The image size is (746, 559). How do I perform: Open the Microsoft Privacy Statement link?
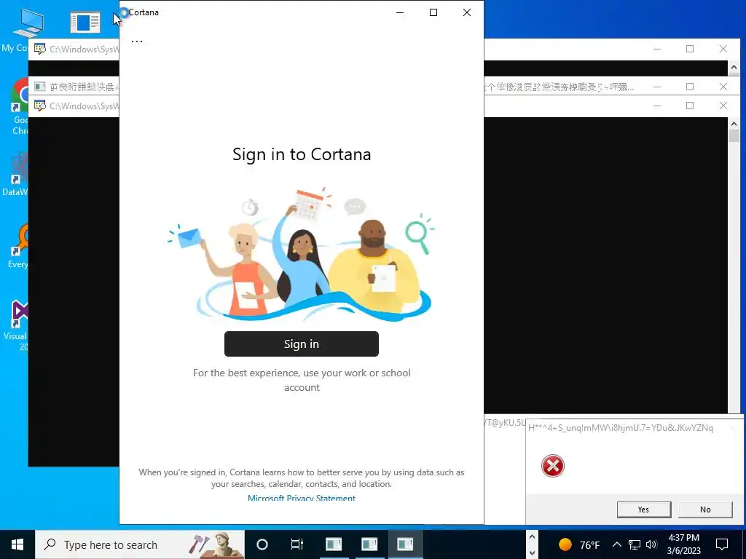point(301,498)
